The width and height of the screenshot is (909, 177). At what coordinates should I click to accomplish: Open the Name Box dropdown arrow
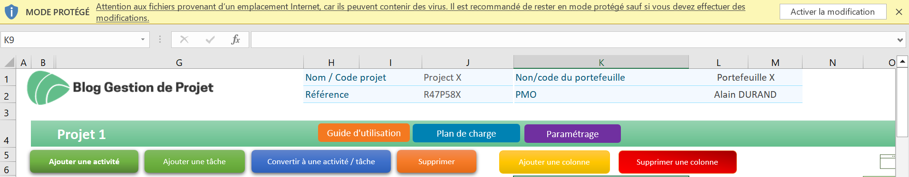click(143, 40)
